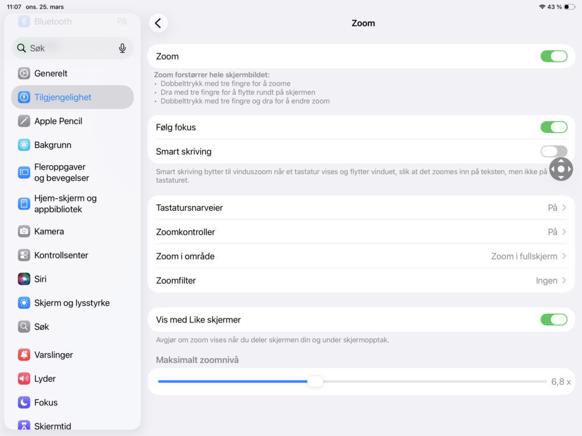Open Bakgrunn settings
582x436 pixels.
click(72, 145)
